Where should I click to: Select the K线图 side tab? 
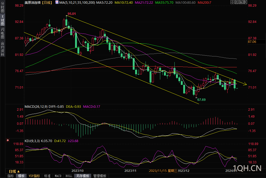[x=2, y=20]
